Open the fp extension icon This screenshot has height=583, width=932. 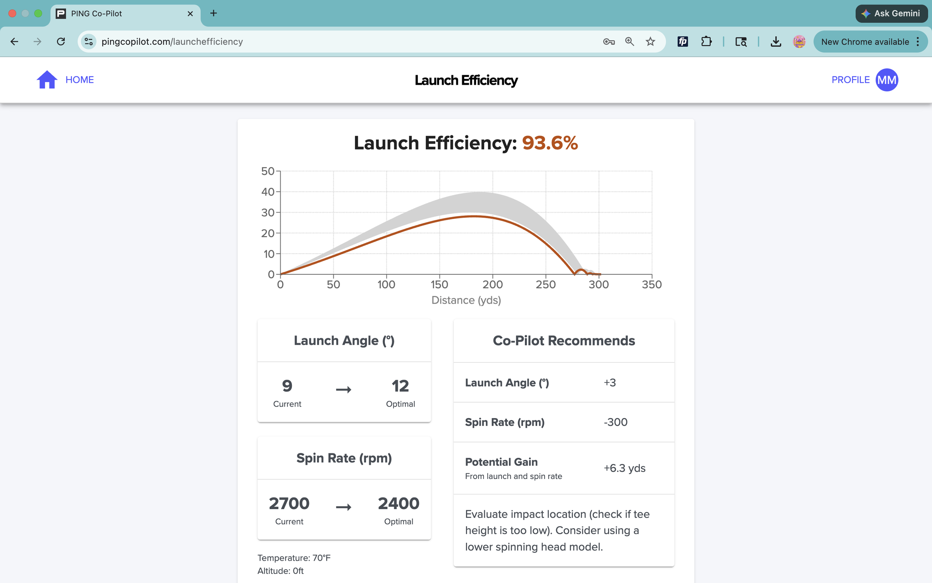coord(683,42)
